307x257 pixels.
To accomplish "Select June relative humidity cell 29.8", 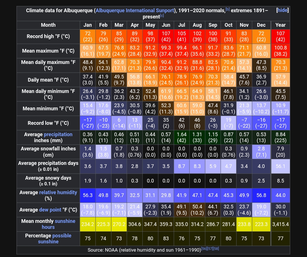I will coord(166,195).
